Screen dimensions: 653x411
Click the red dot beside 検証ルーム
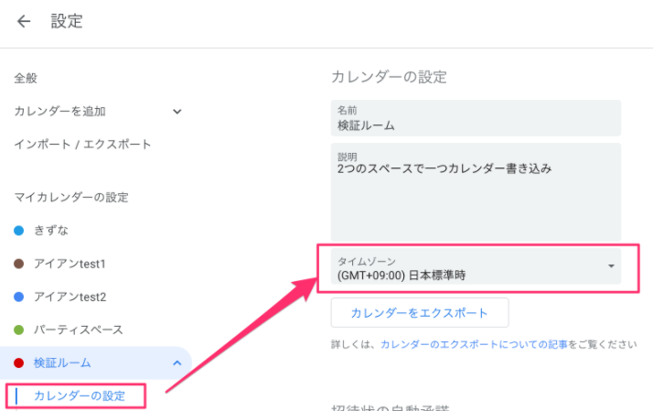tap(19, 362)
